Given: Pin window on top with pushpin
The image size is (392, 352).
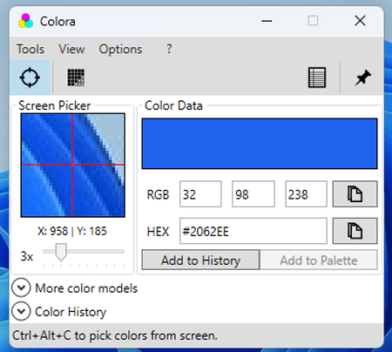Looking at the screenshot, I should click(362, 78).
